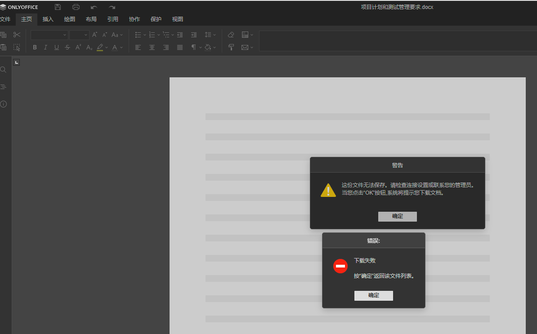Click the document title 项目计划和测试管理要求.docx
537x334 pixels.
pyautogui.click(x=397, y=7)
